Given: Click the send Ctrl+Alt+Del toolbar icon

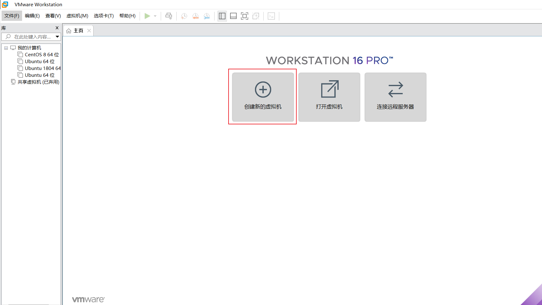Looking at the screenshot, I should (169, 16).
